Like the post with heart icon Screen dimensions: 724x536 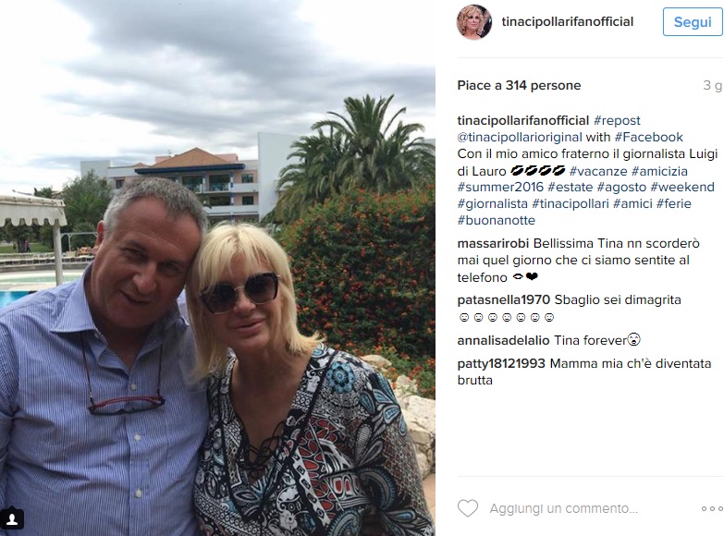pyautogui.click(x=468, y=508)
